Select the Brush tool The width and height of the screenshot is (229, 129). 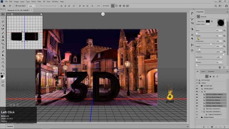[3, 33]
